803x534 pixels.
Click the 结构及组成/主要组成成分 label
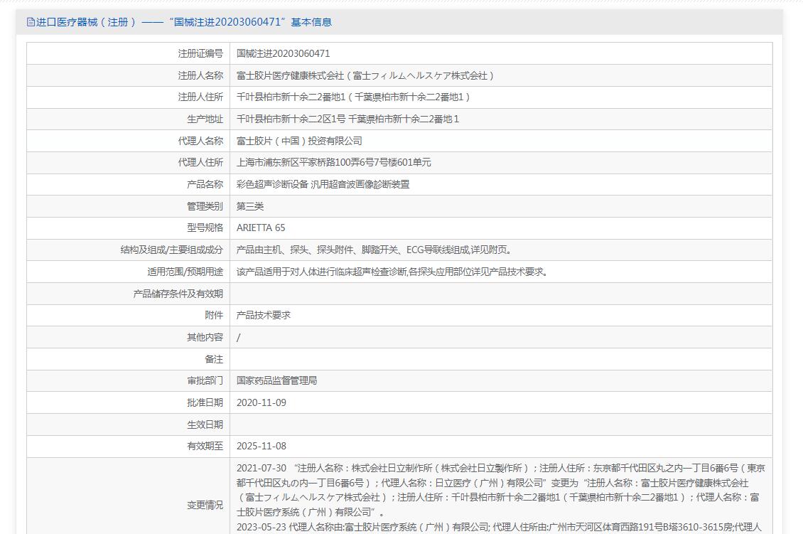point(171,250)
